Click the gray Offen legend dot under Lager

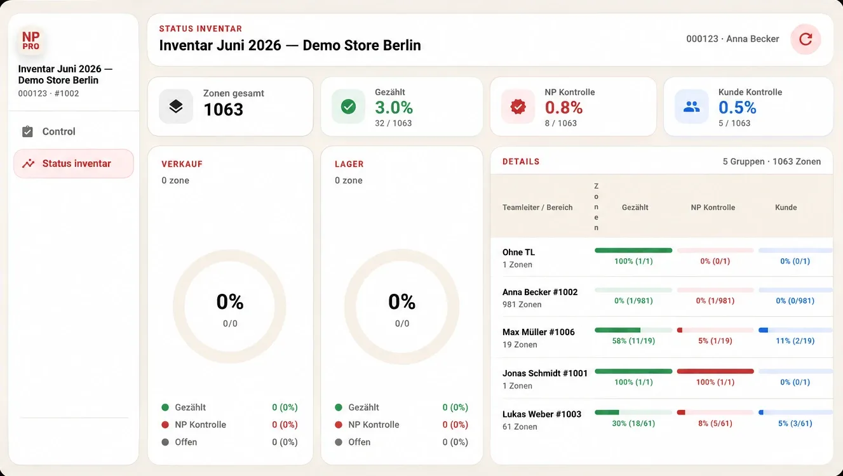[339, 442]
